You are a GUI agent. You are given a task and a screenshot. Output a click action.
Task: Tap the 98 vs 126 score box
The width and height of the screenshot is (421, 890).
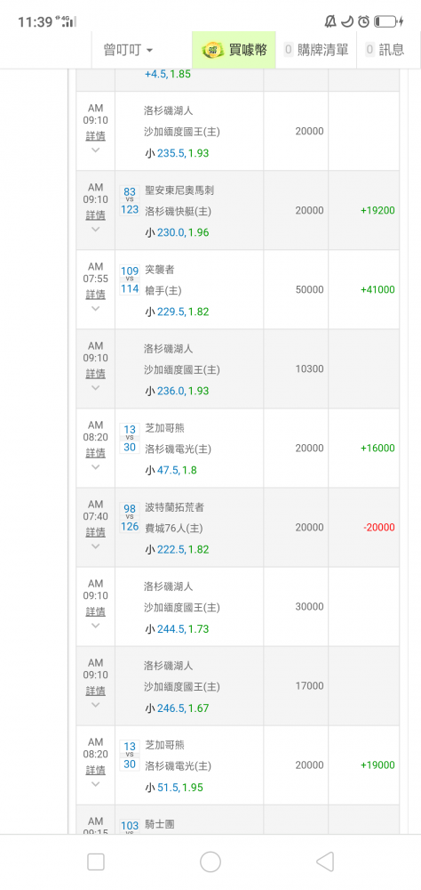(130, 518)
